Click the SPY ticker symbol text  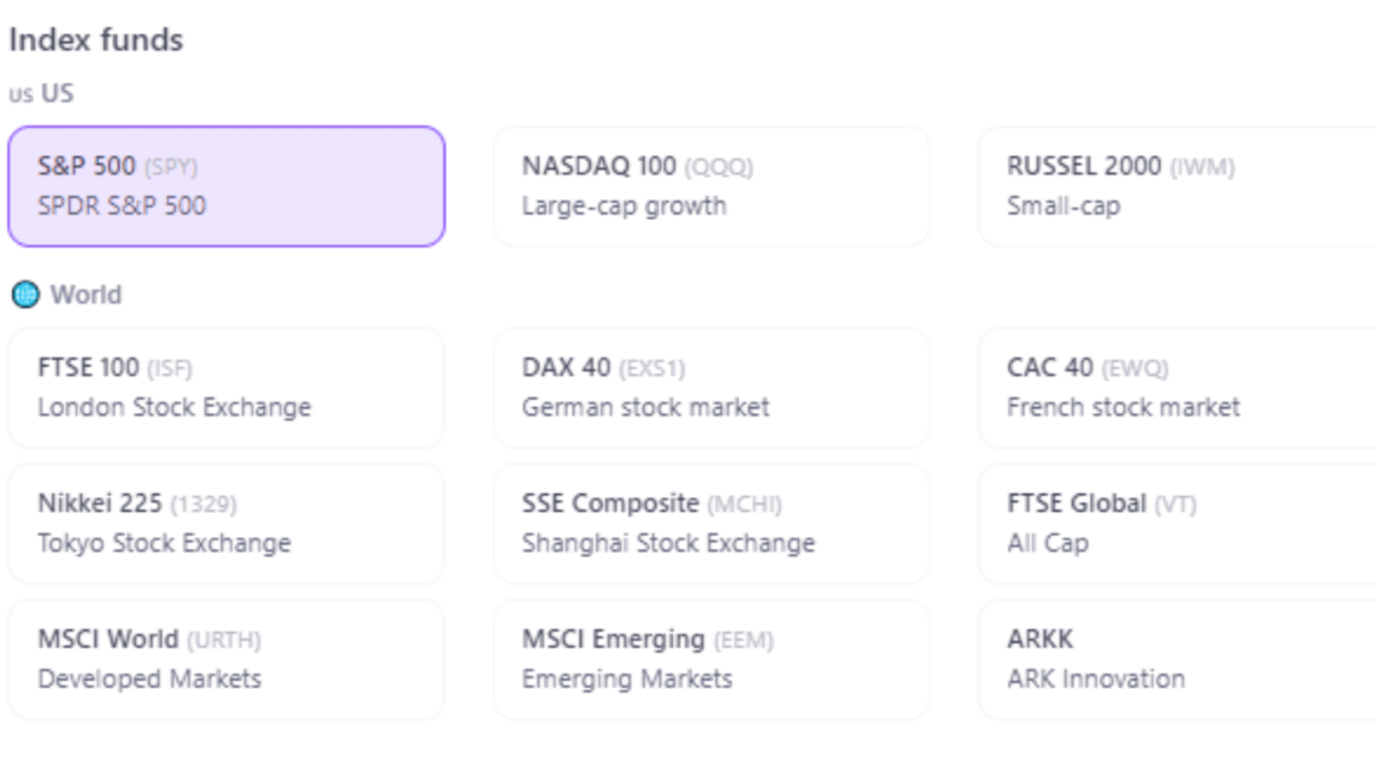pyautogui.click(x=171, y=167)
